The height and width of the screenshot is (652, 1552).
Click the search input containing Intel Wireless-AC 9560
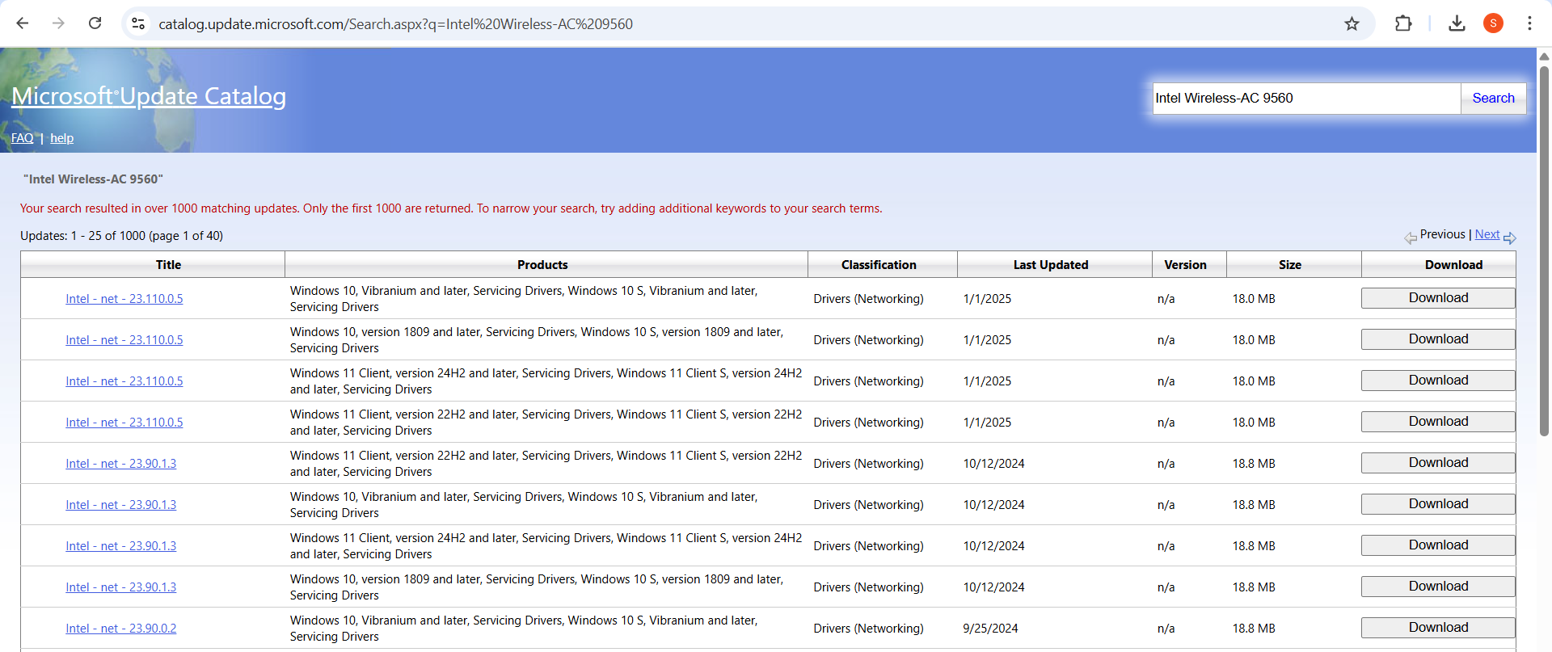tap(1305, 98)
